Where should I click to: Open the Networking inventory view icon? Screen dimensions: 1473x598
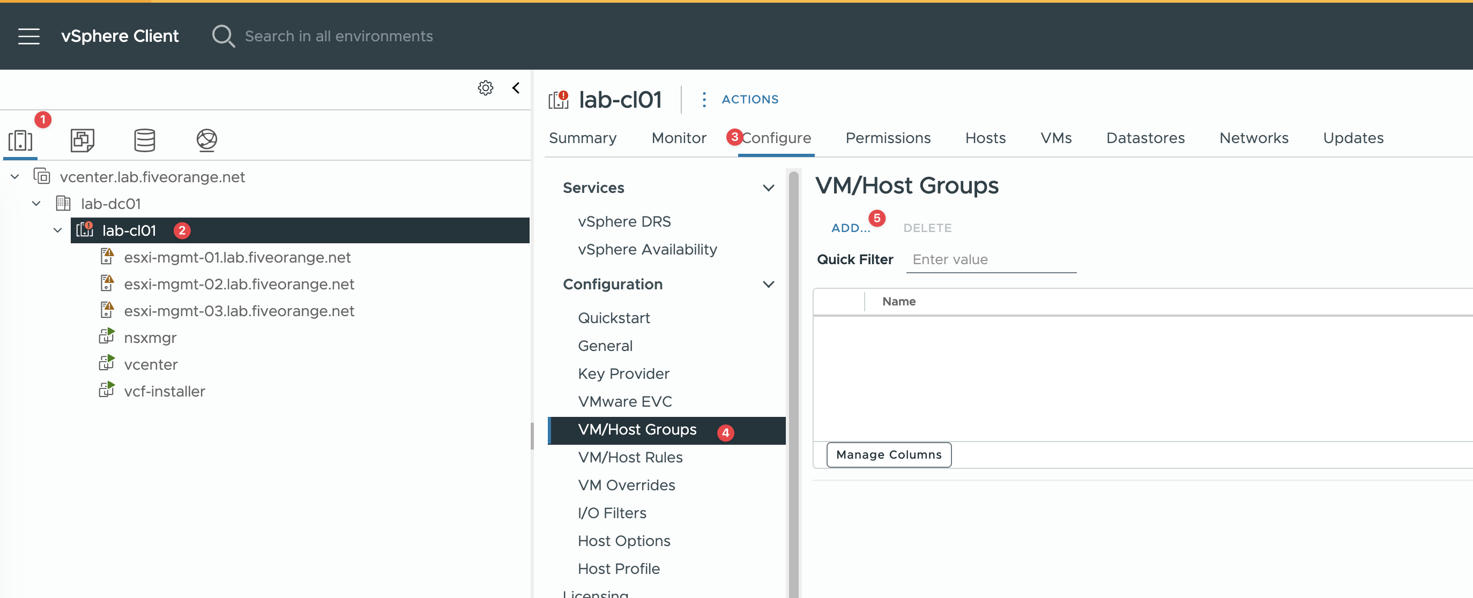[x=206, y=140]
